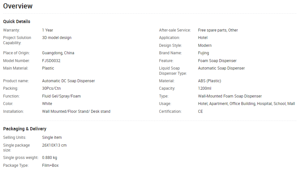The image size is (297, 170).
Task: Click the Usage list of building types
Action: pyautogui.click(x=246, y=104)
